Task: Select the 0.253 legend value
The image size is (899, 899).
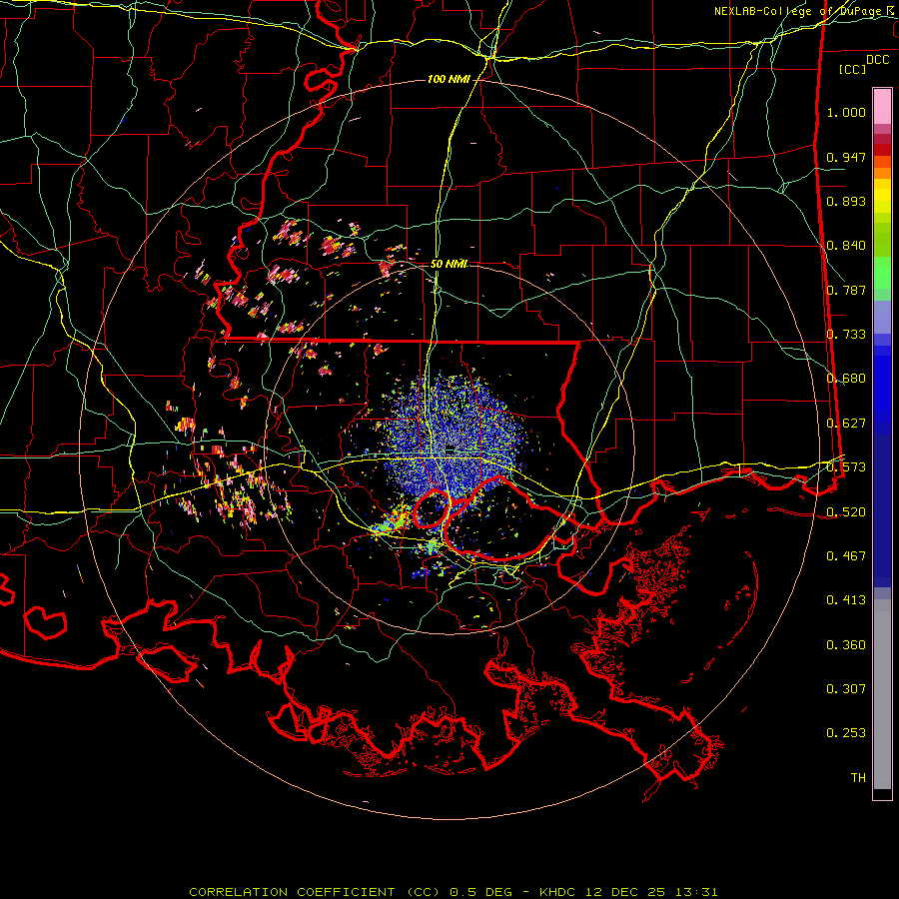Action: tap(846, 733)
